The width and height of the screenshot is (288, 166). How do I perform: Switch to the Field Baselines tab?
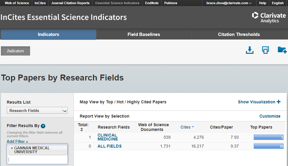pyautogui.click(x=144, y=34)
